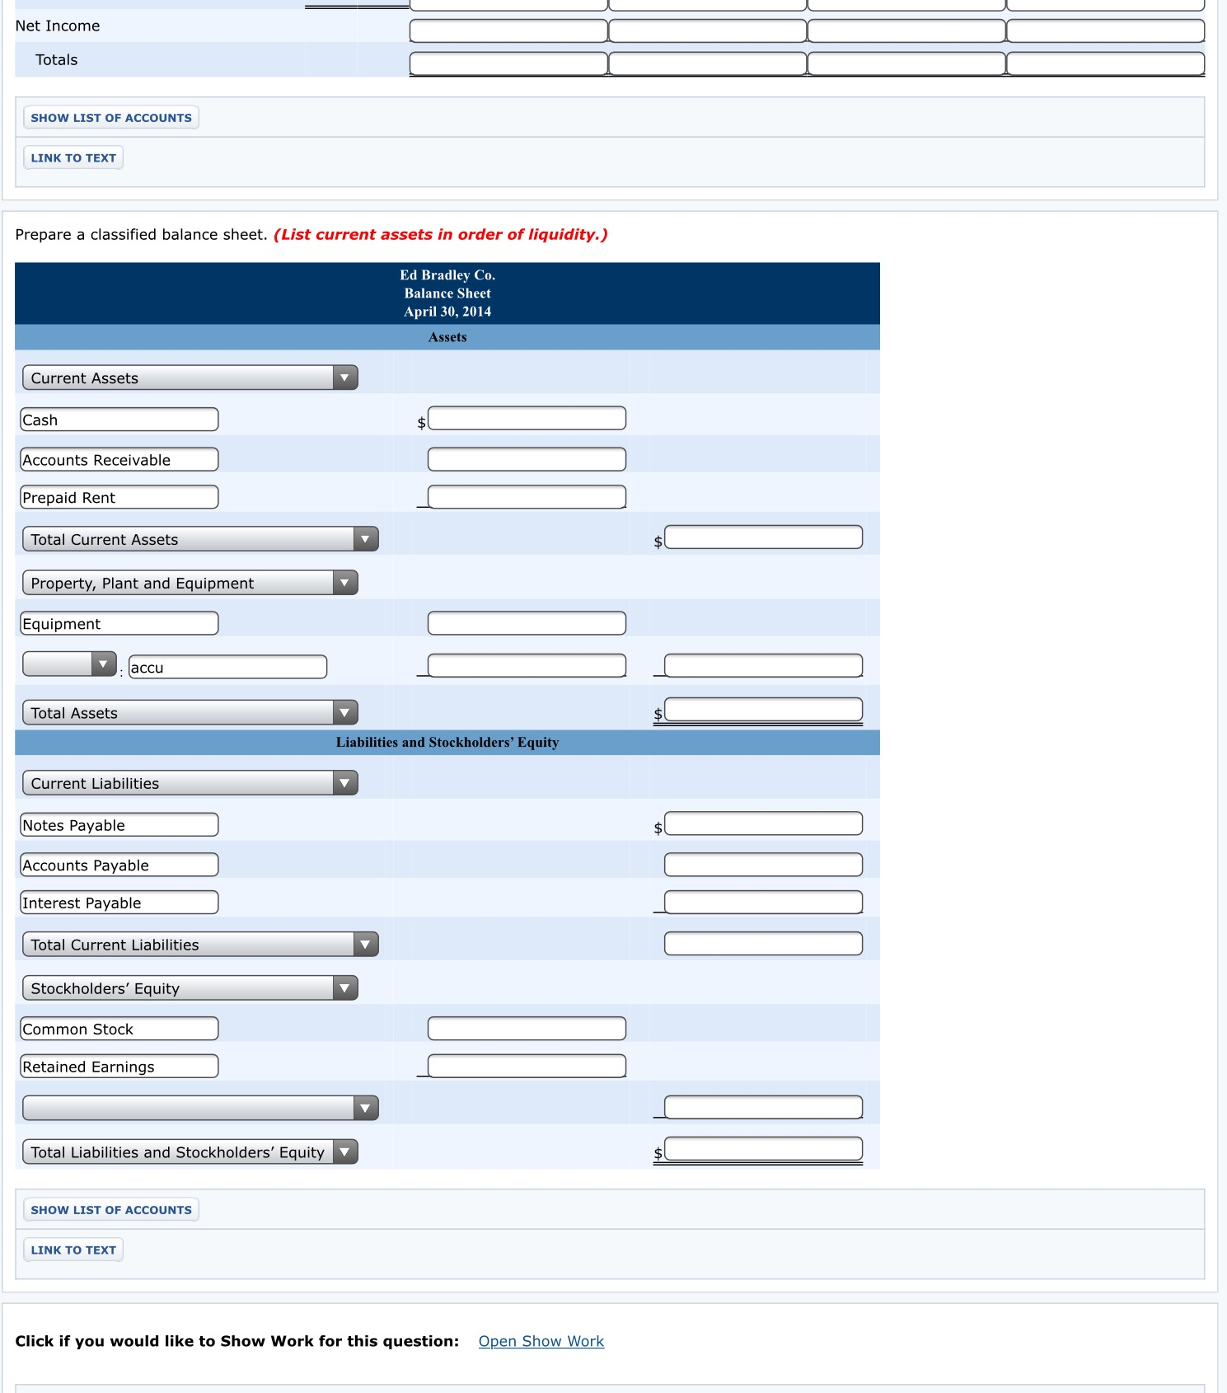Click the Total Current Liabilities dropdown
The height and width of the screenshot is (1393, 1227).
200,944
